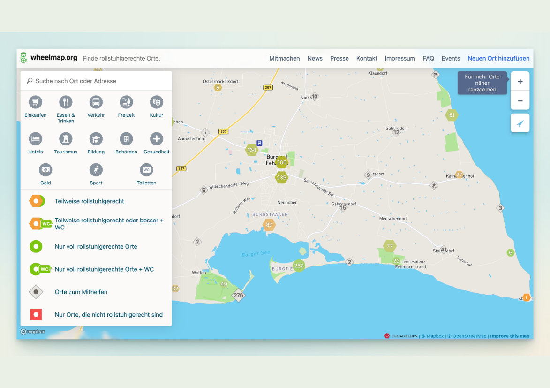The width and height of the screenshot is (550, 388).
Task: Select the Orte zum Mithelfen filter
Action: coord(81,292)
